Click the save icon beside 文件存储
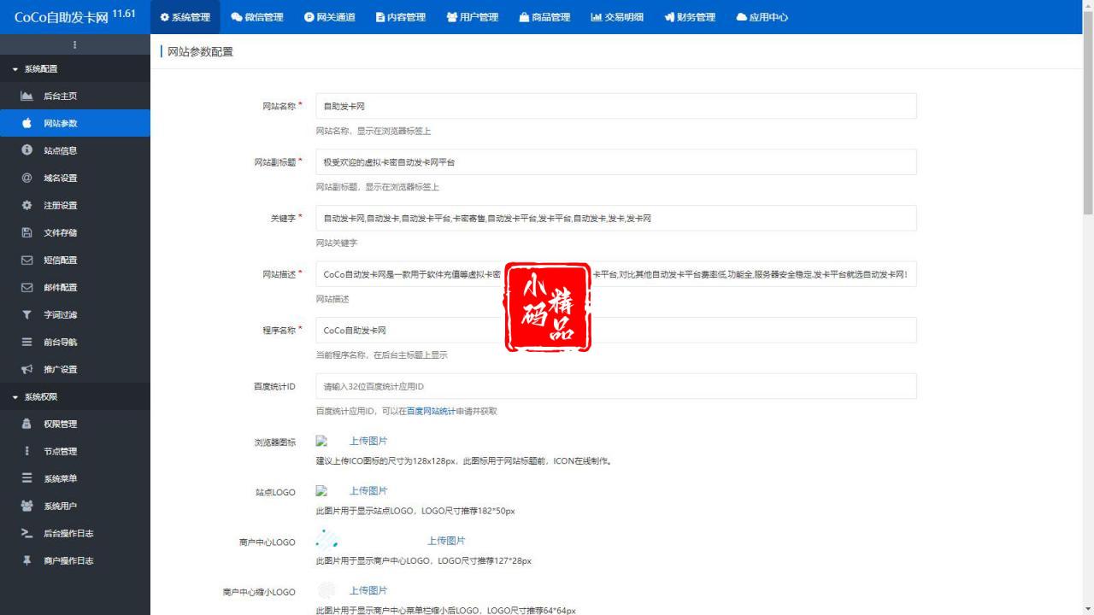Screen dimensions: 1094x615 pos(26,232)
